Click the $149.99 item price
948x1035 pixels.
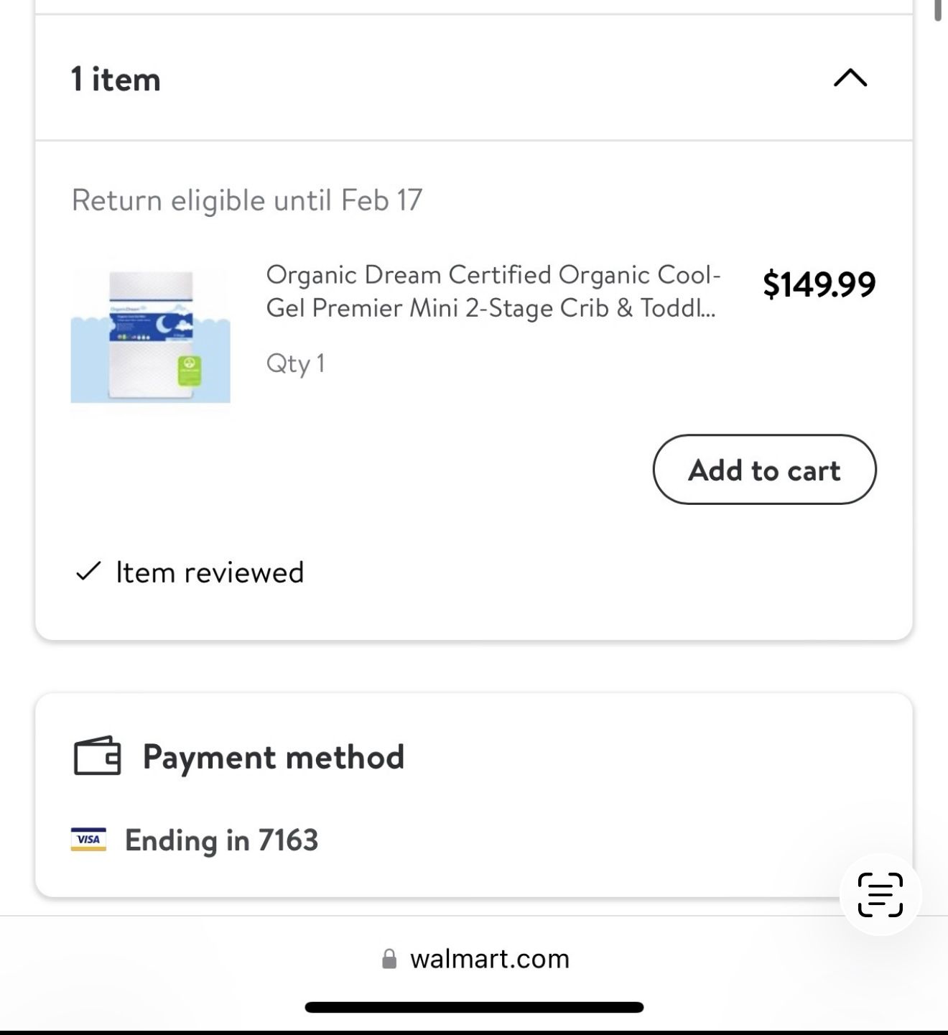[819, 284]
